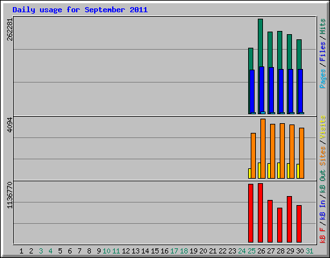Click day 5 on the x-axis
330x258 pixels.
coord(60,251)
